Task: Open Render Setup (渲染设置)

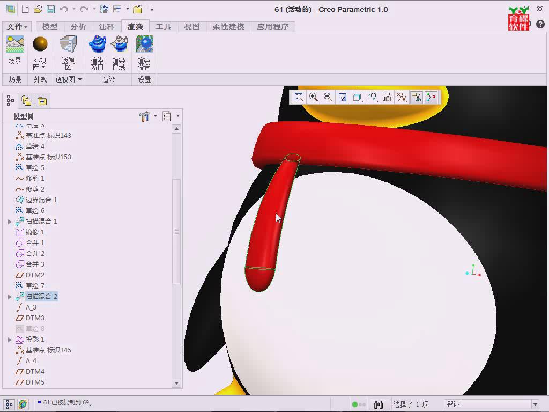Action: [x=144, y=53]
